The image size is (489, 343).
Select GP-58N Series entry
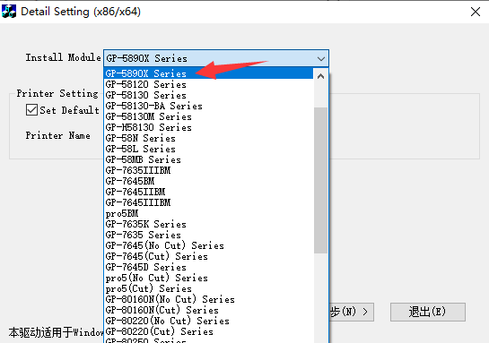(x=209, y=138)
